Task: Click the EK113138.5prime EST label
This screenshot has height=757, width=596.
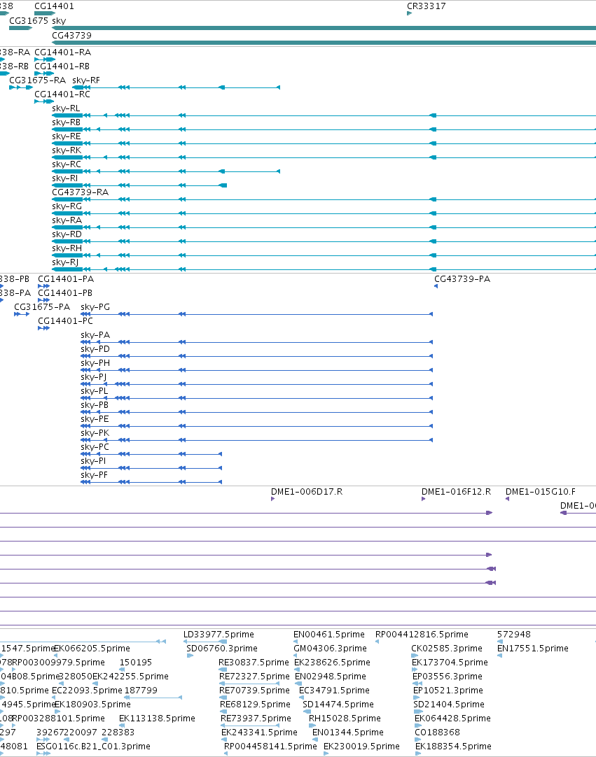Action: (157, 719)
